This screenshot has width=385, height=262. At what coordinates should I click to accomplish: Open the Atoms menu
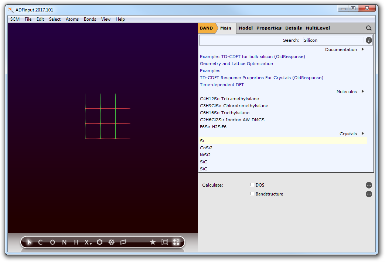tap(72, 19)
